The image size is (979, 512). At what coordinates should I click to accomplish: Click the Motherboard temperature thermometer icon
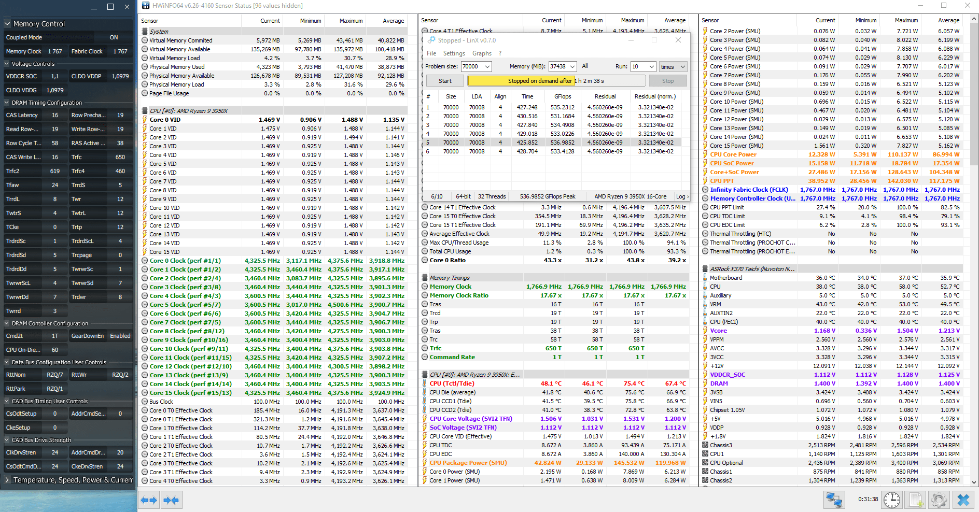coord(705,278)
